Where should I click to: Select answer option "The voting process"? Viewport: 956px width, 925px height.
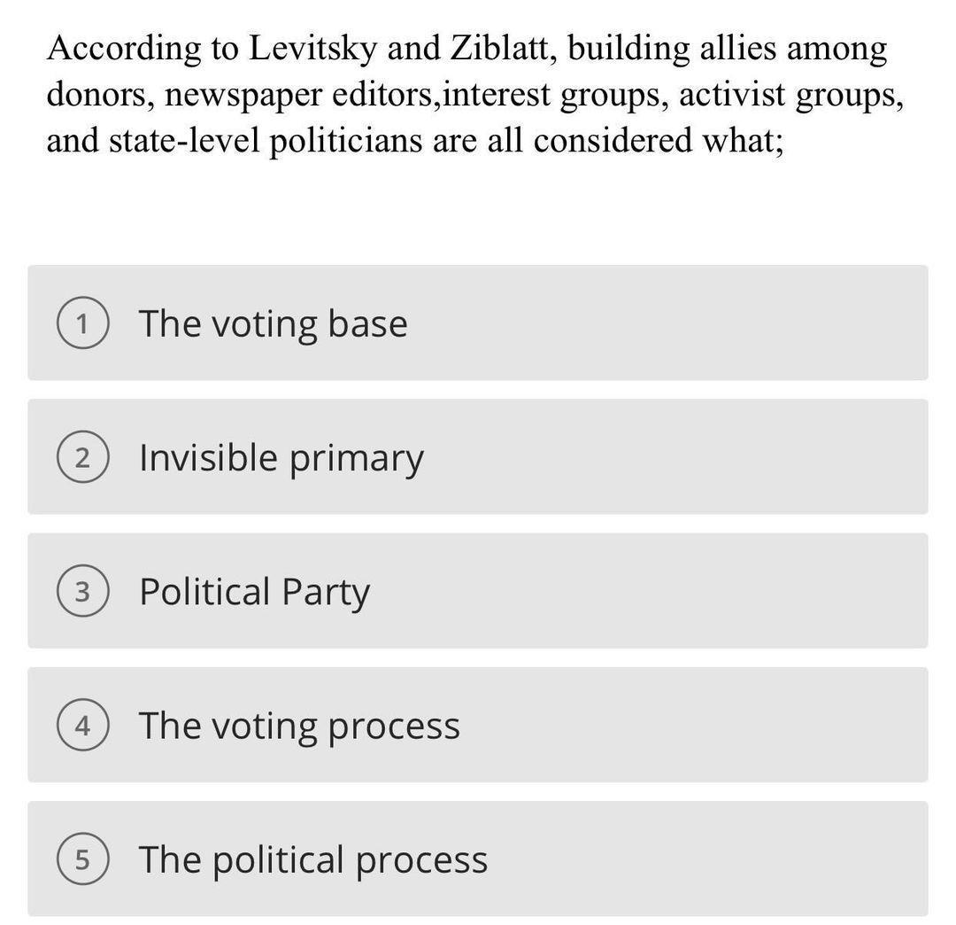tap(478, 725)
